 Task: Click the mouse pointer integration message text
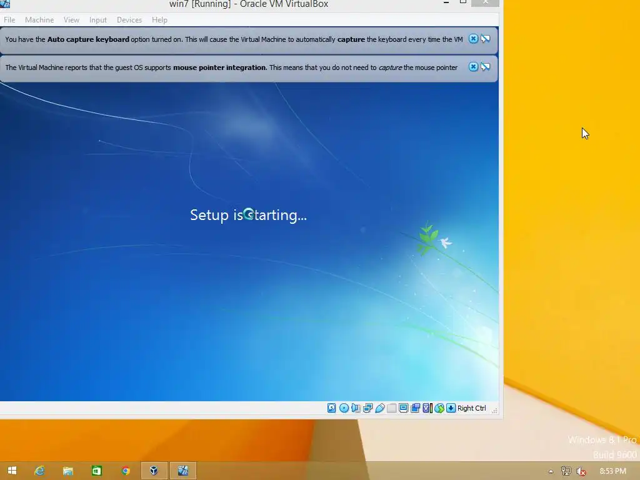pyautogui.click(x=231, y=67)
